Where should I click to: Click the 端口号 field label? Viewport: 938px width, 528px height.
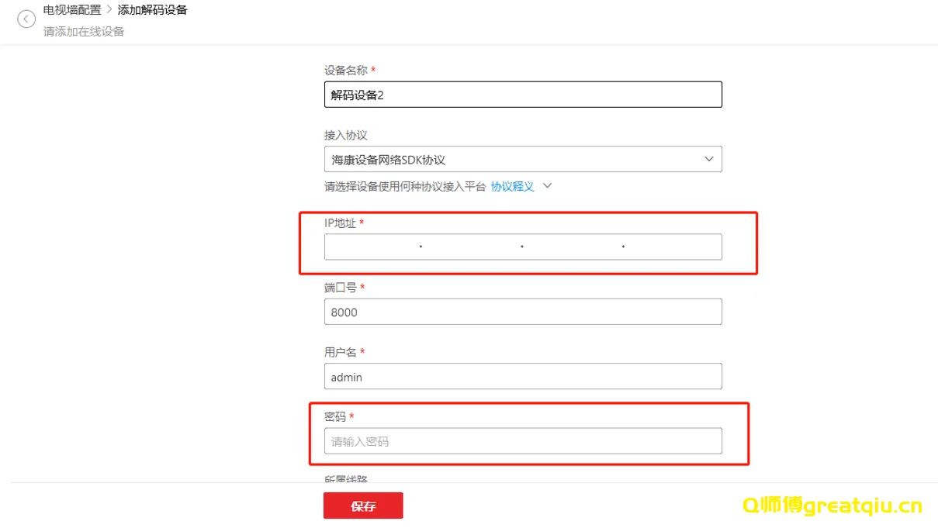(x=340, y=288)
